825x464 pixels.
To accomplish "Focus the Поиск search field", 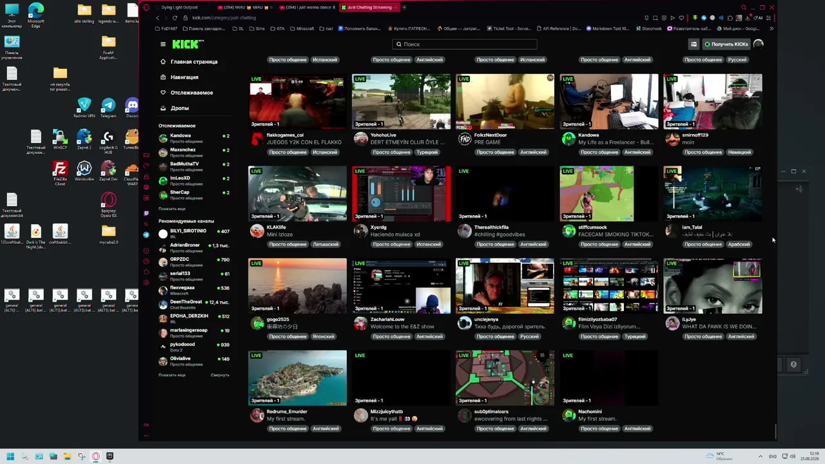I will click(x=464, y=44).
